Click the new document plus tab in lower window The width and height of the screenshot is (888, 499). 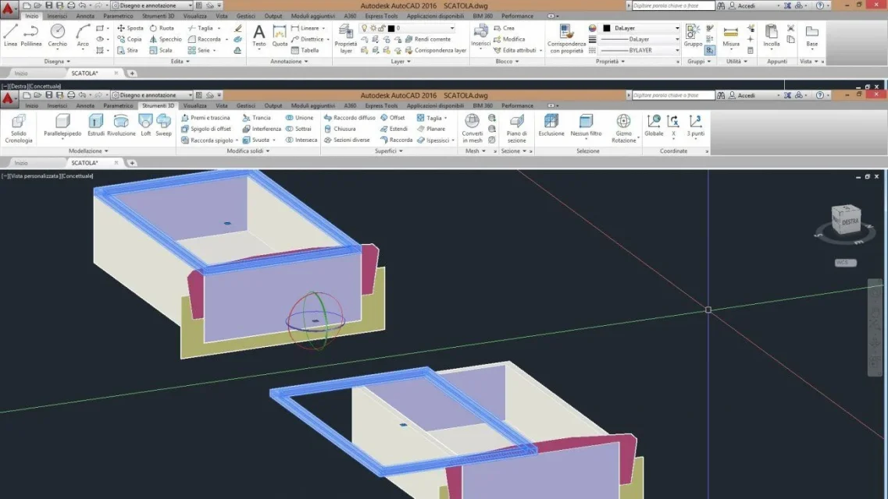(132, 163)
